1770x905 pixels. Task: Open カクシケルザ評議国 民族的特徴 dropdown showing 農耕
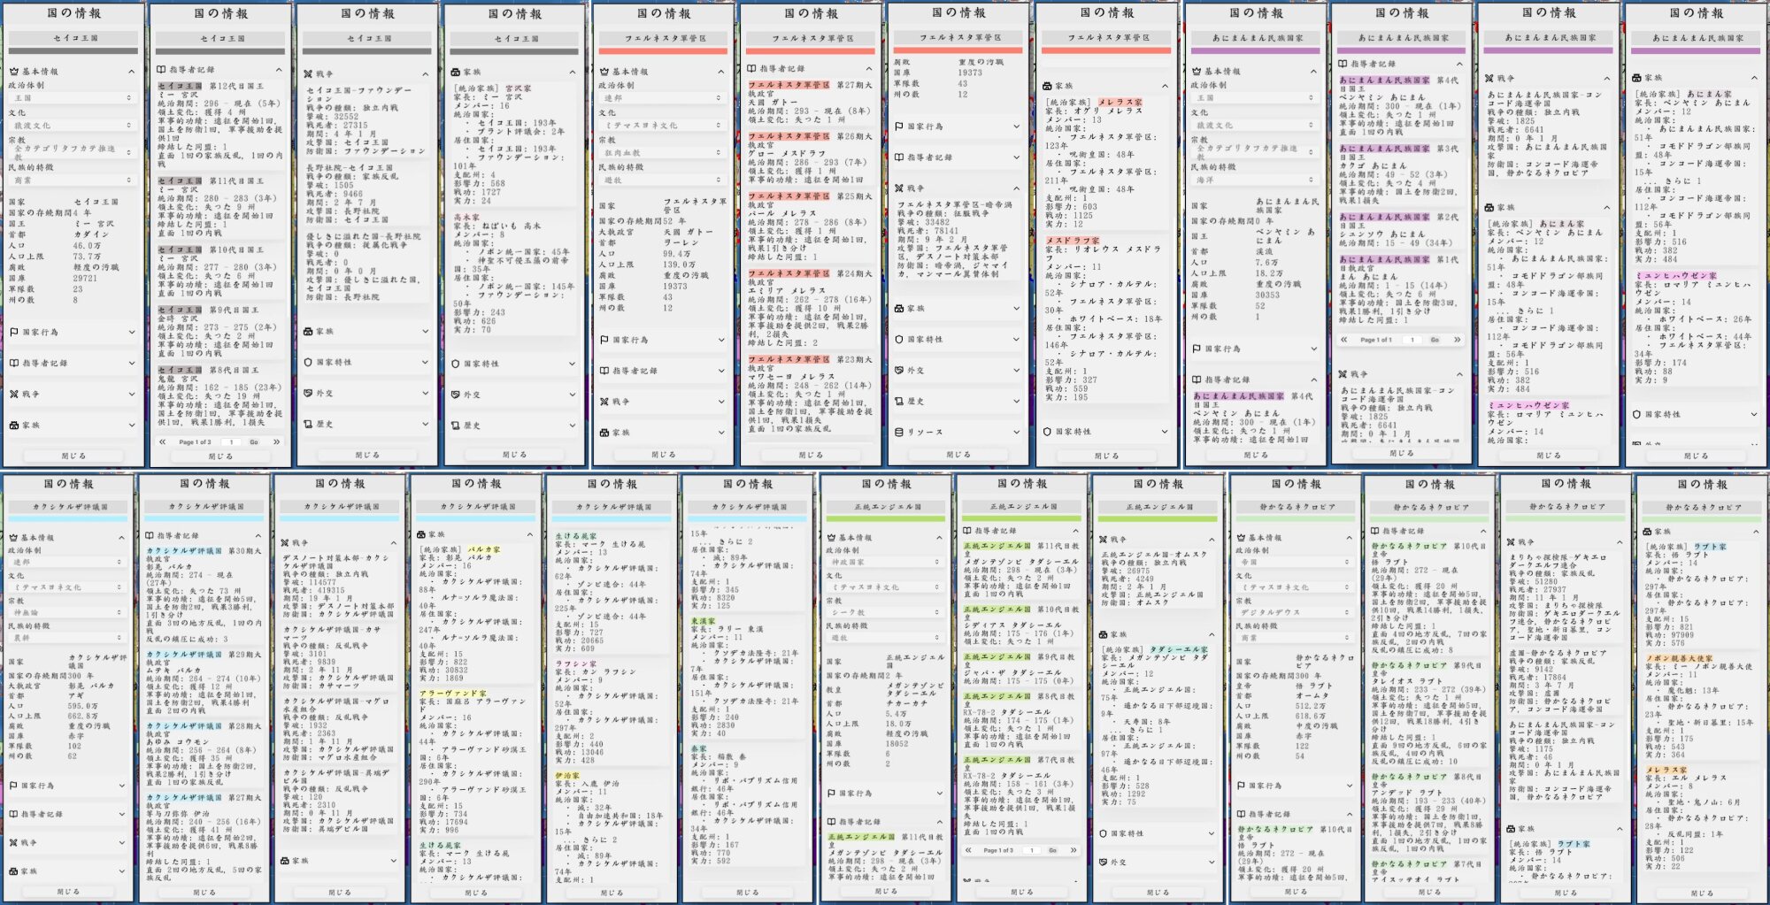pyautogui.click(x=67, y=638)
